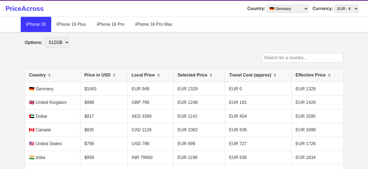The image size is (368, 169).
Task: Click the EUR 1198 selected price cell
Action: pos(199,158)
